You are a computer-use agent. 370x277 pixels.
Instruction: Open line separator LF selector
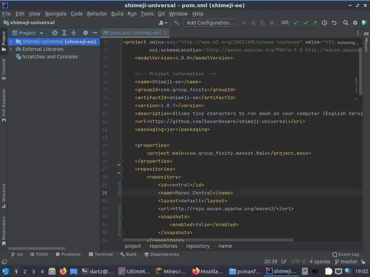(x=284, y=262)
